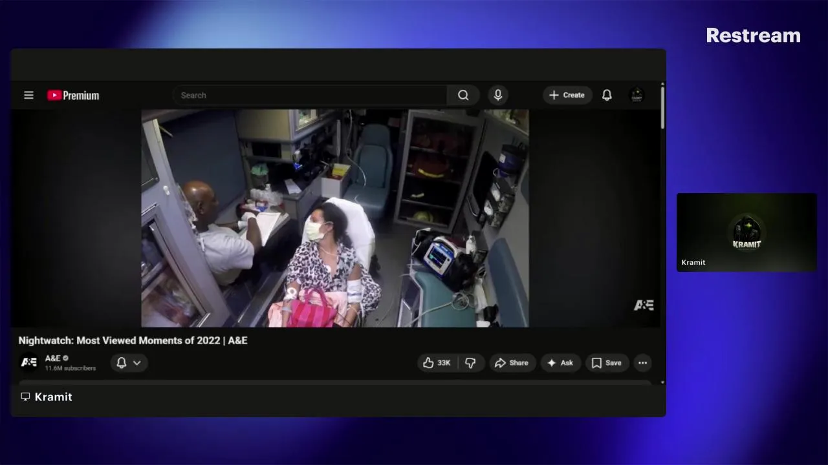This screenshot has height=465, width=828.
Task: Click the A&E watermark on the video
Action: 644,305
